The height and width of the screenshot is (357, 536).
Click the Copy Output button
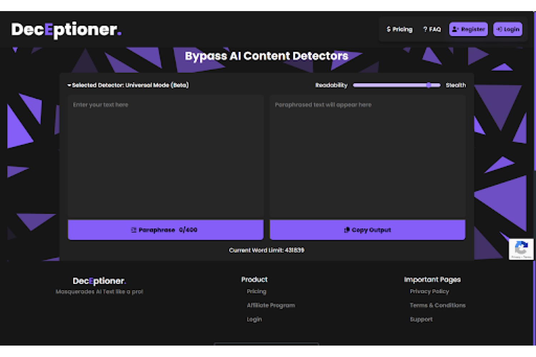coord(368,230)
